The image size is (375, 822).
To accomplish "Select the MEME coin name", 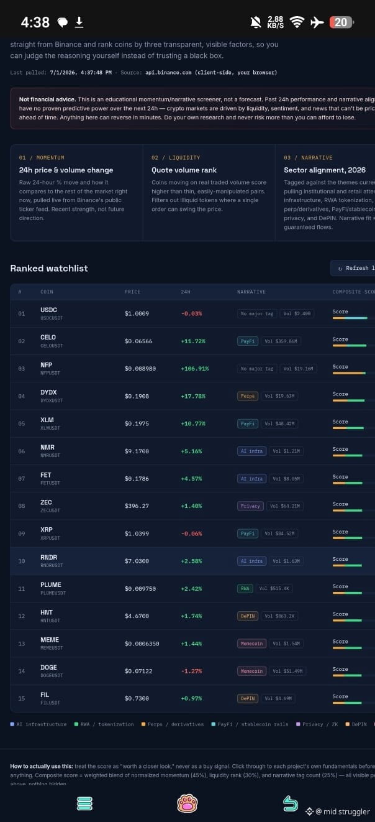I will click(x=50, y=640).
